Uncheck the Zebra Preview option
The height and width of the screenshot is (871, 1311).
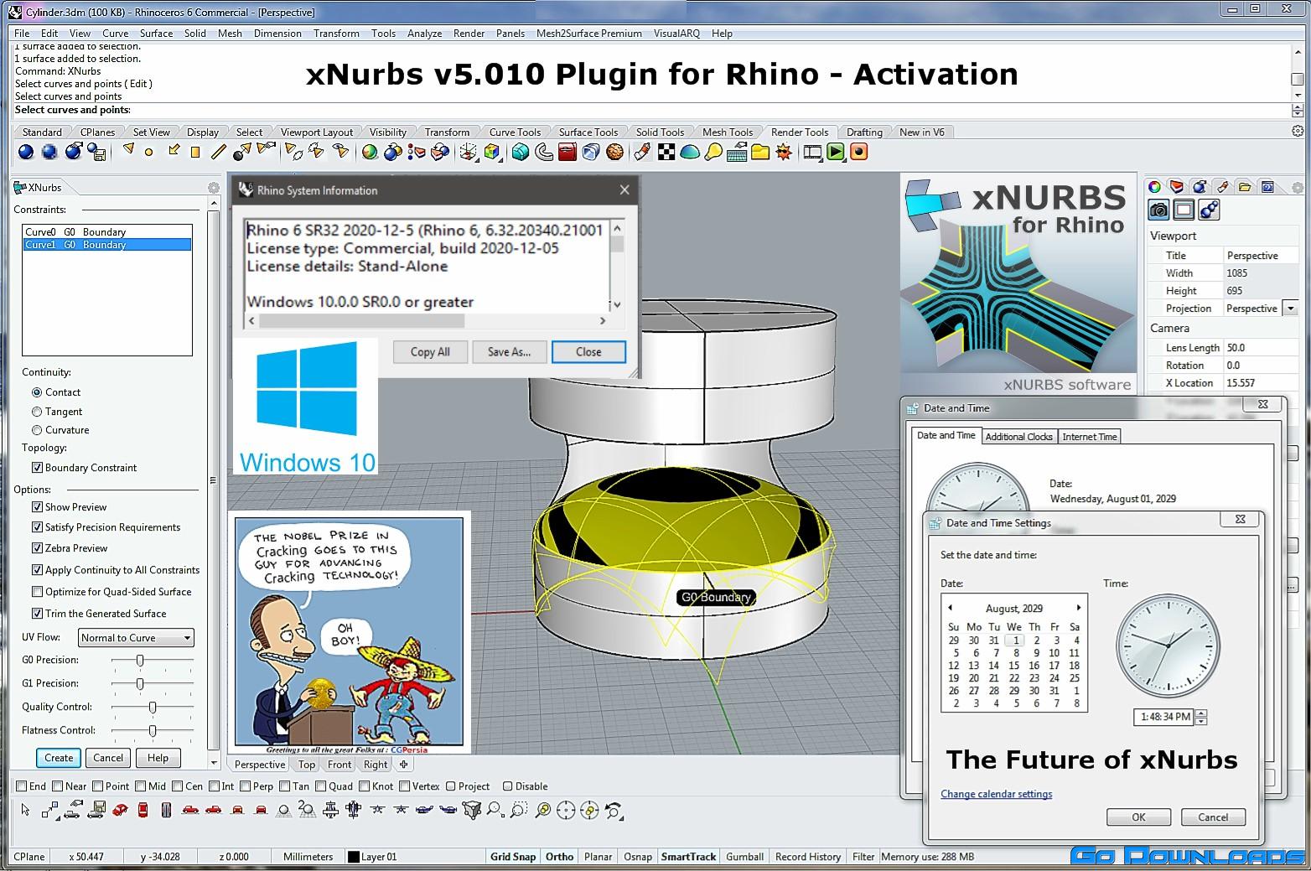[x=38, y=547]
